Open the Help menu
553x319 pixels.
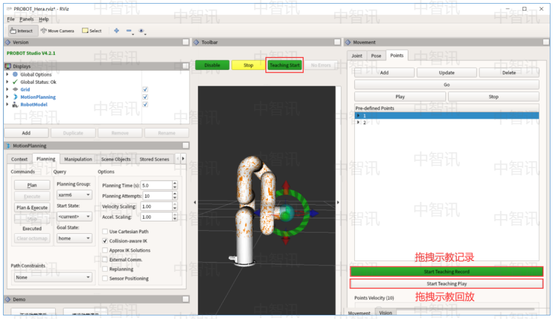pyautogui.click(x=44, y=19)
